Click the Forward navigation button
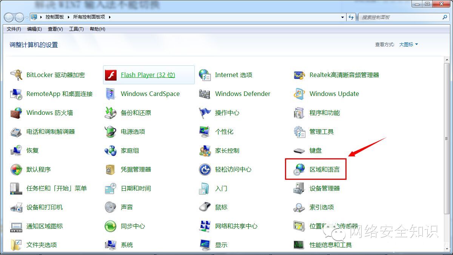 pos(19,17)
